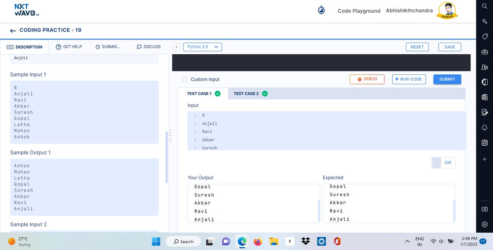Open the user profile avatar
493x250 pixels.
point(448,11)
